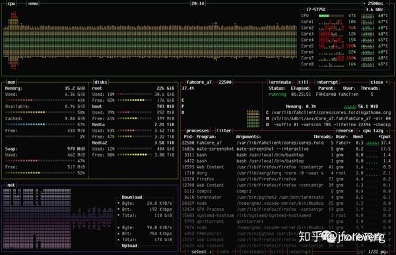Select the qbittorrent process row
The image size is (396, 255).
[x=286, y=222]
